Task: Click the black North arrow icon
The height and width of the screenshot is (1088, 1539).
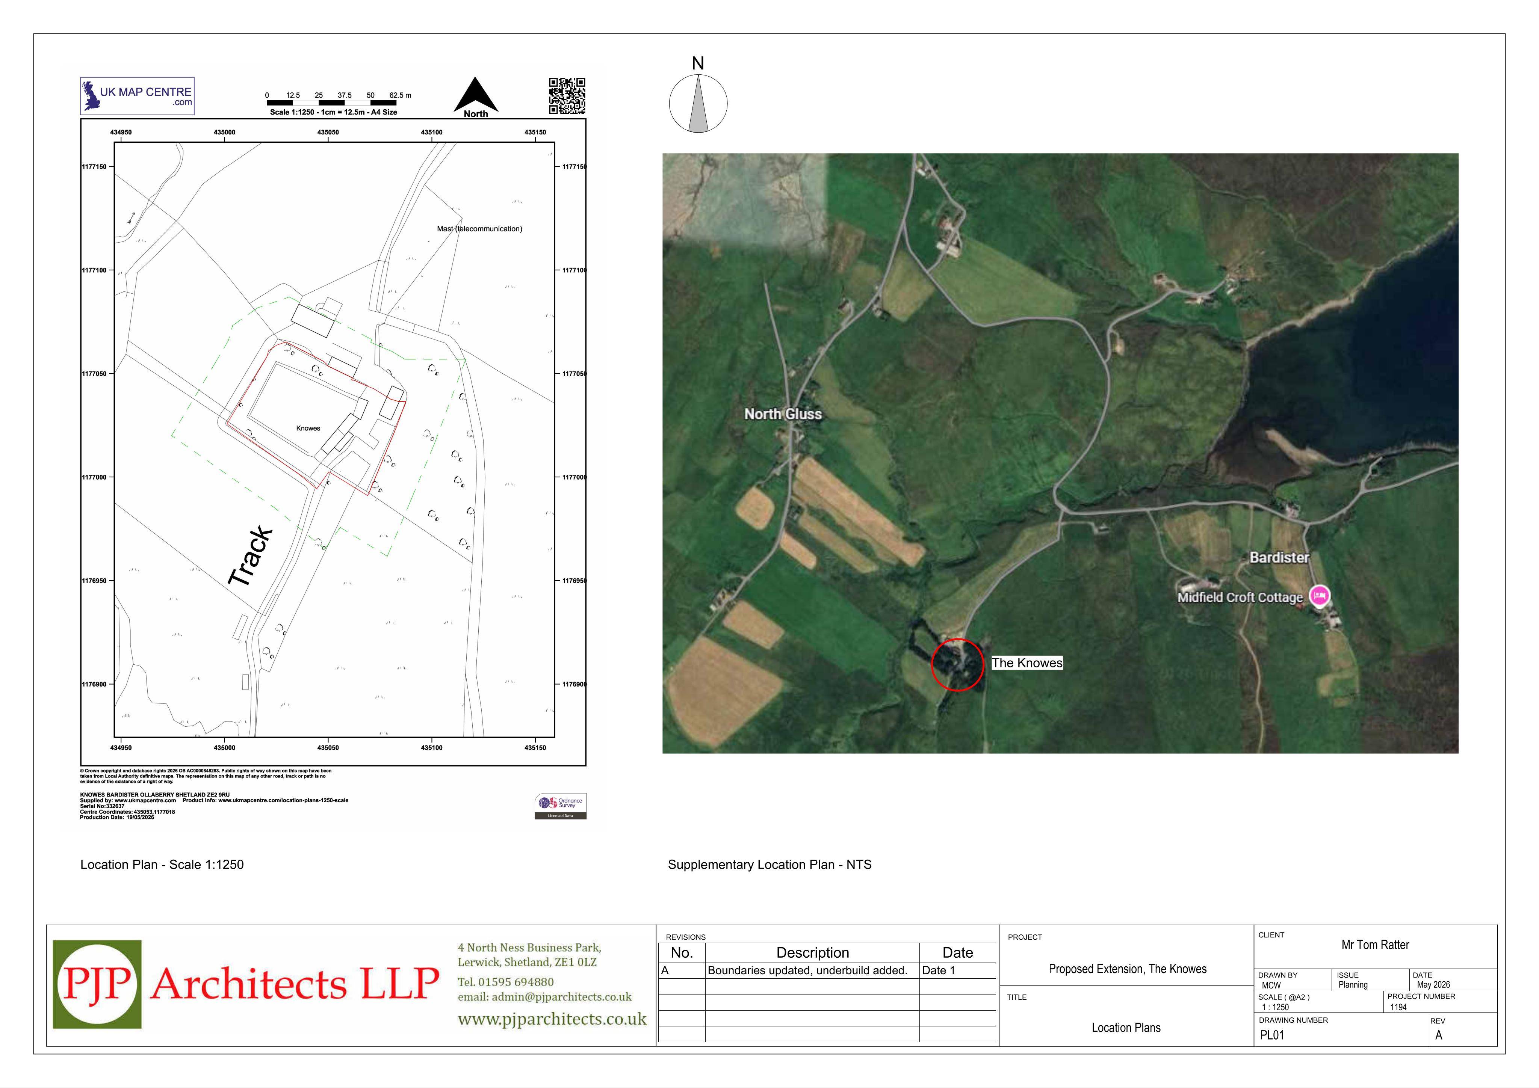Action: click(x=476, y=95)
